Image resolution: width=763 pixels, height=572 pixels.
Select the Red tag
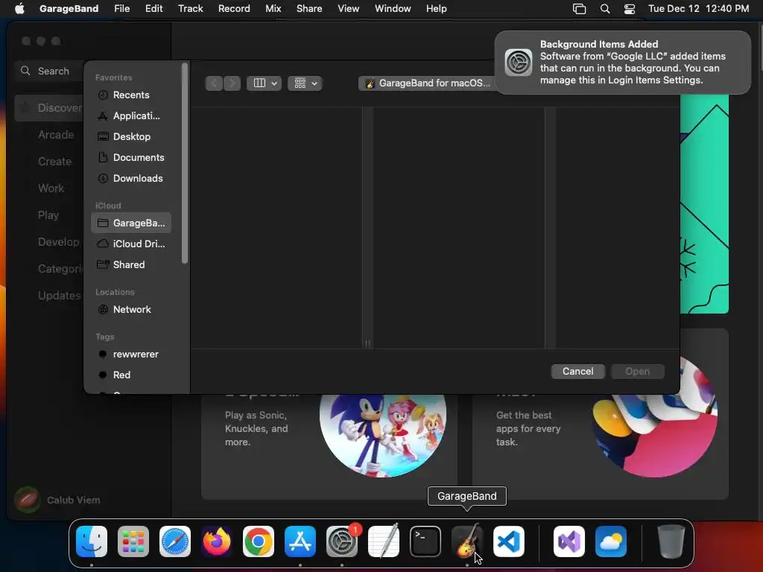pos(131,375)
